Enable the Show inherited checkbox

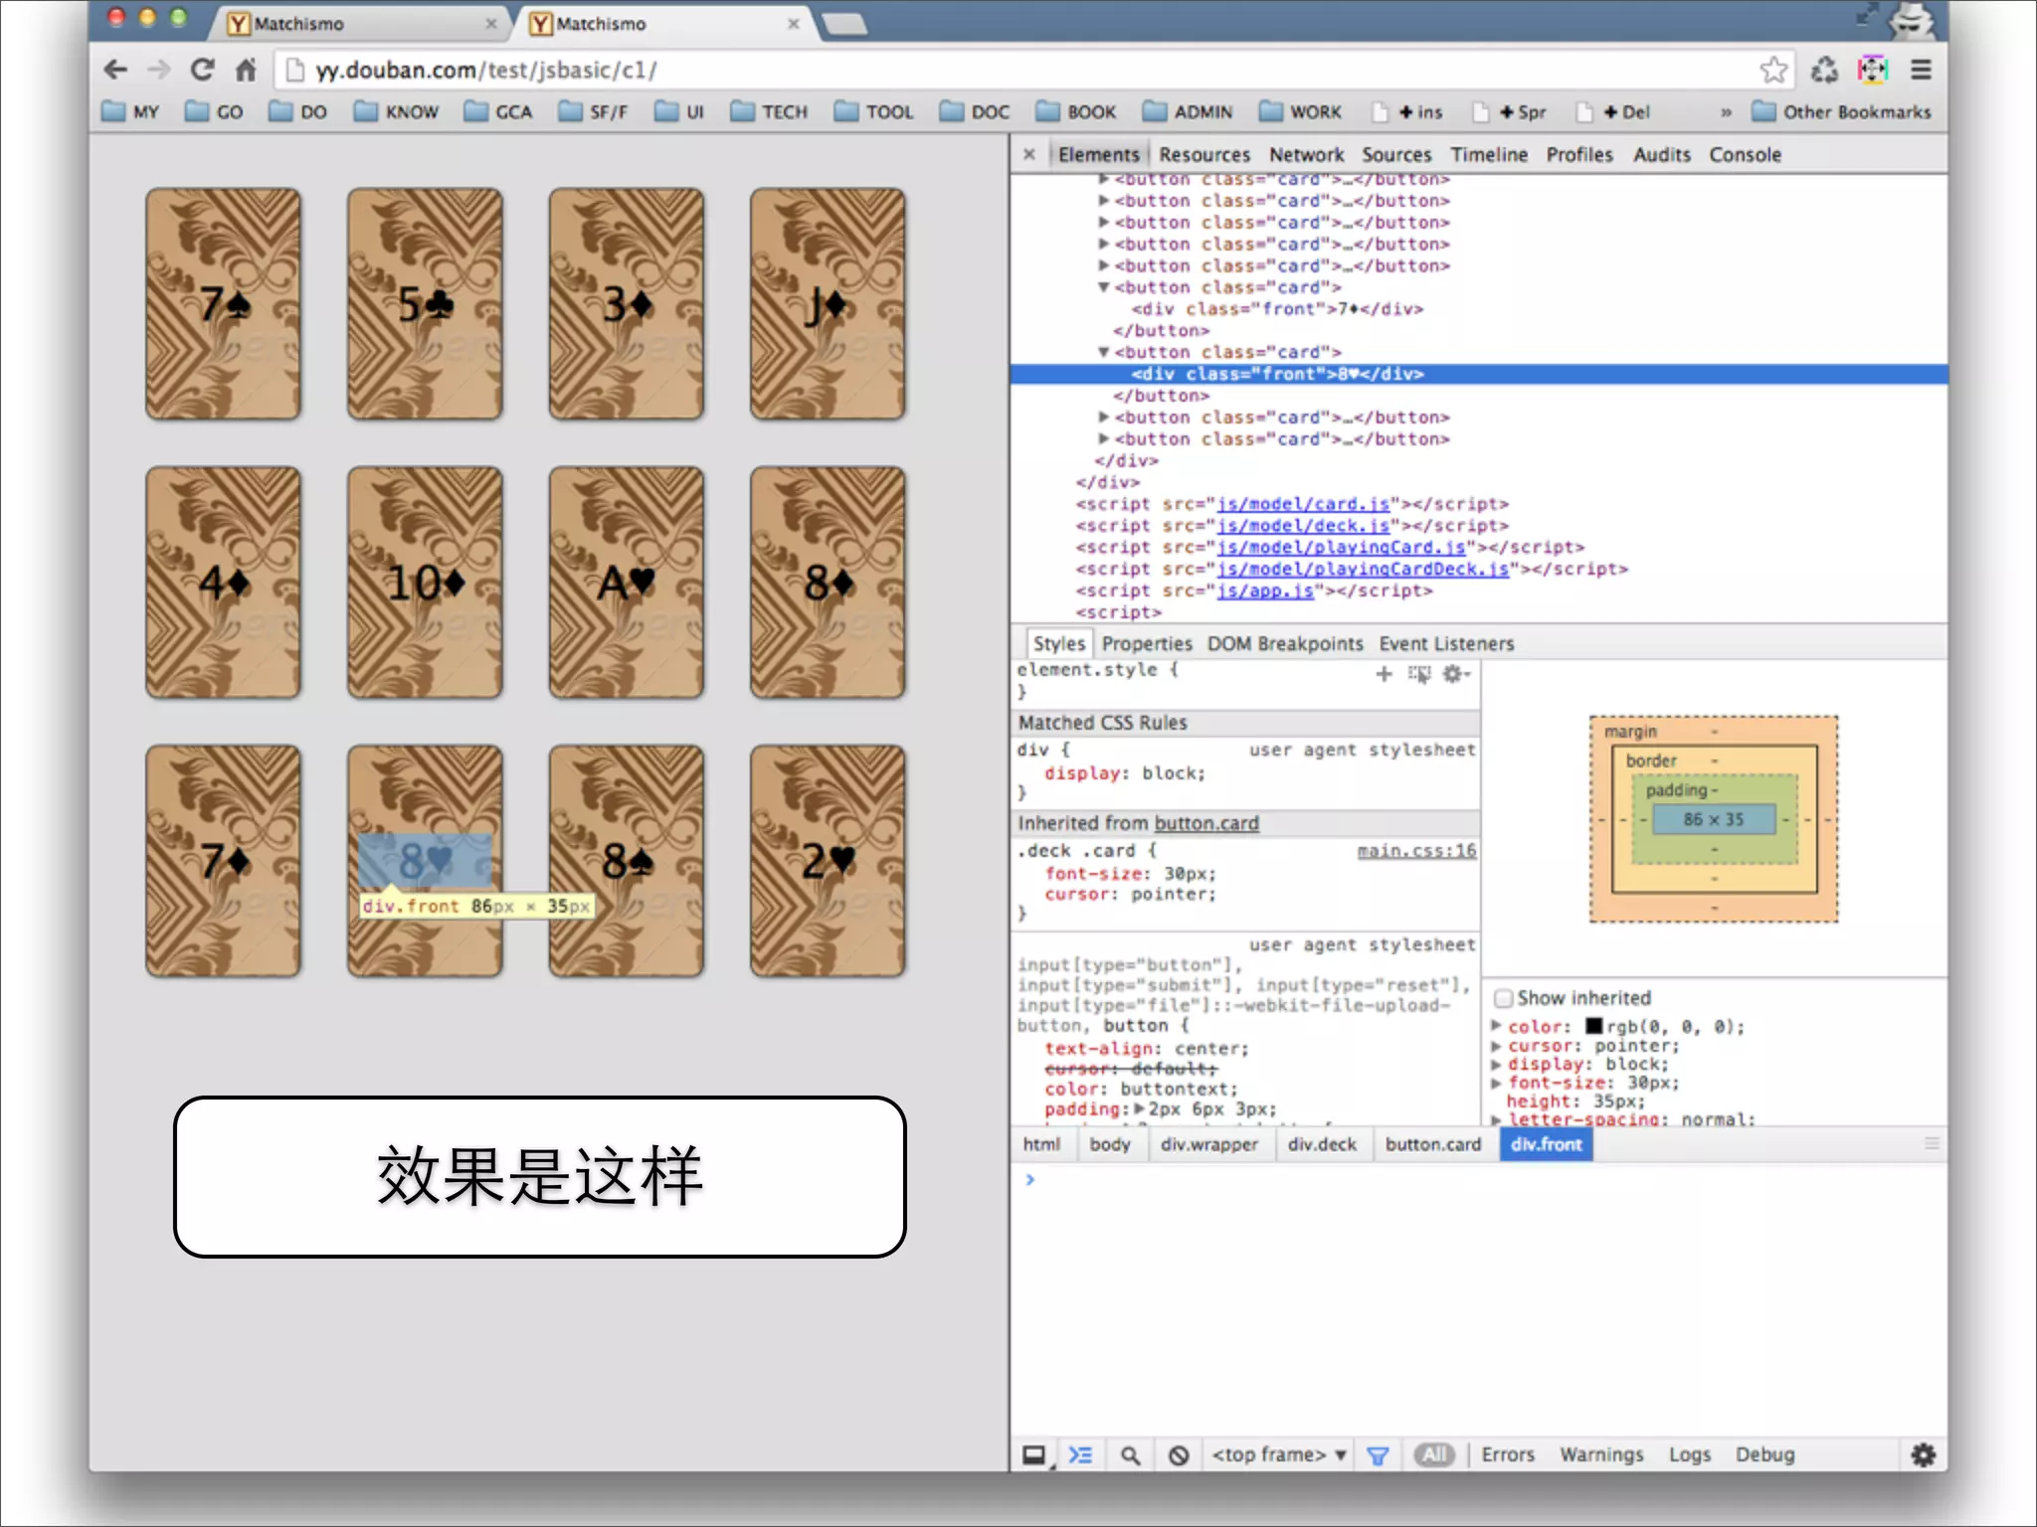tap(1503, 998)
